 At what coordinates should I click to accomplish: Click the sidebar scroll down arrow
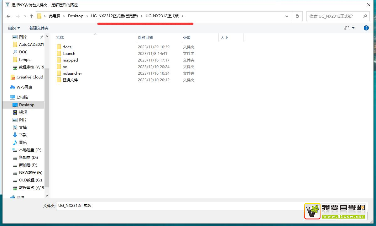point(47,196)
